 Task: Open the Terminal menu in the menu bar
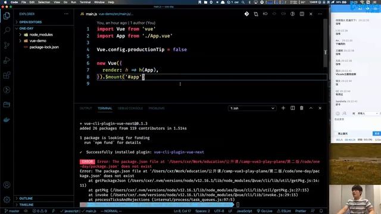tap(85, 2)
